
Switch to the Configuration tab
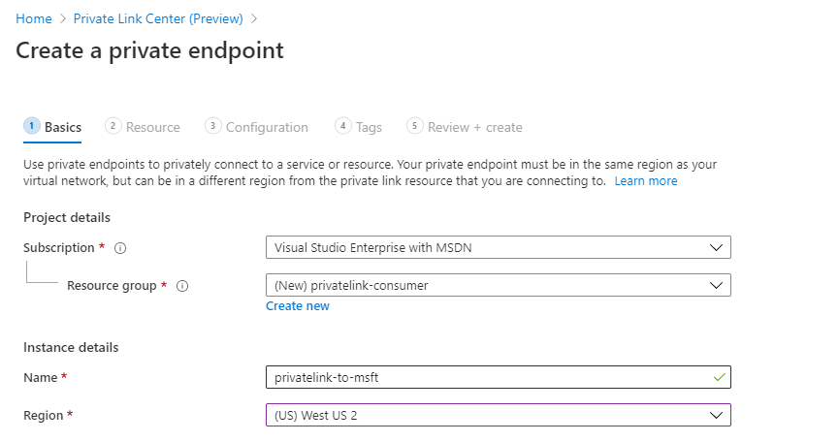tap(267, 127)
